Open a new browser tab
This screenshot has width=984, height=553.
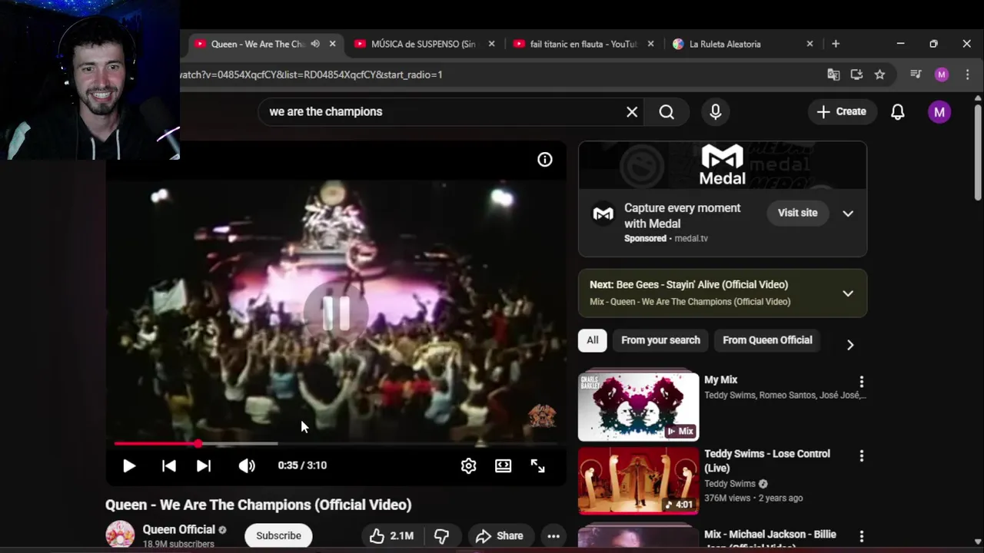pyautogui.click(x=836, y=44)
